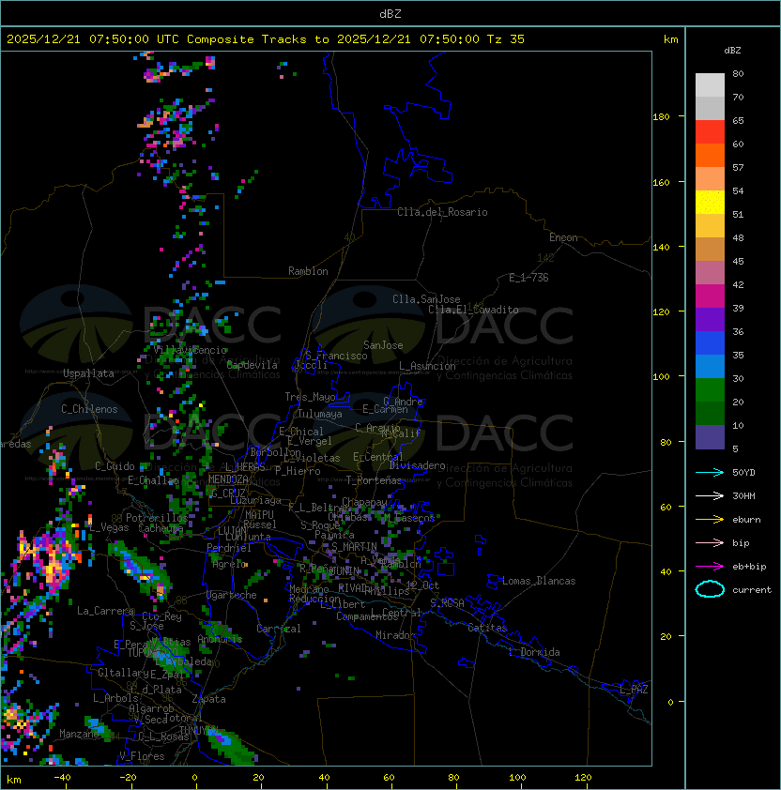Click the 'Ugarteche' map label
The width and height of the screenshot is (781, 790).
click(x=231, y=595)
